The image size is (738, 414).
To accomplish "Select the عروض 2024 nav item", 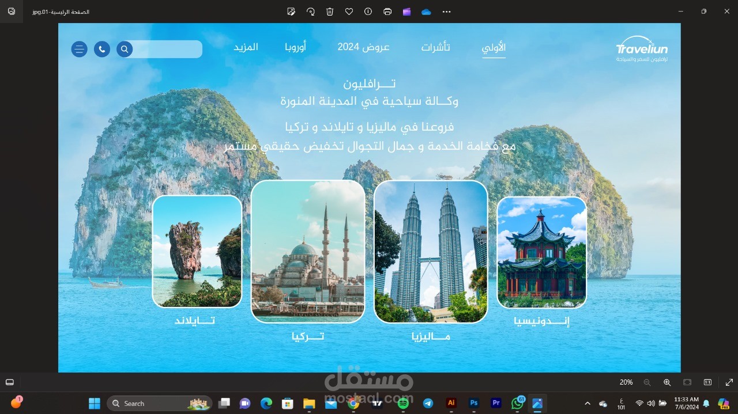I will (x=364, y=47).
